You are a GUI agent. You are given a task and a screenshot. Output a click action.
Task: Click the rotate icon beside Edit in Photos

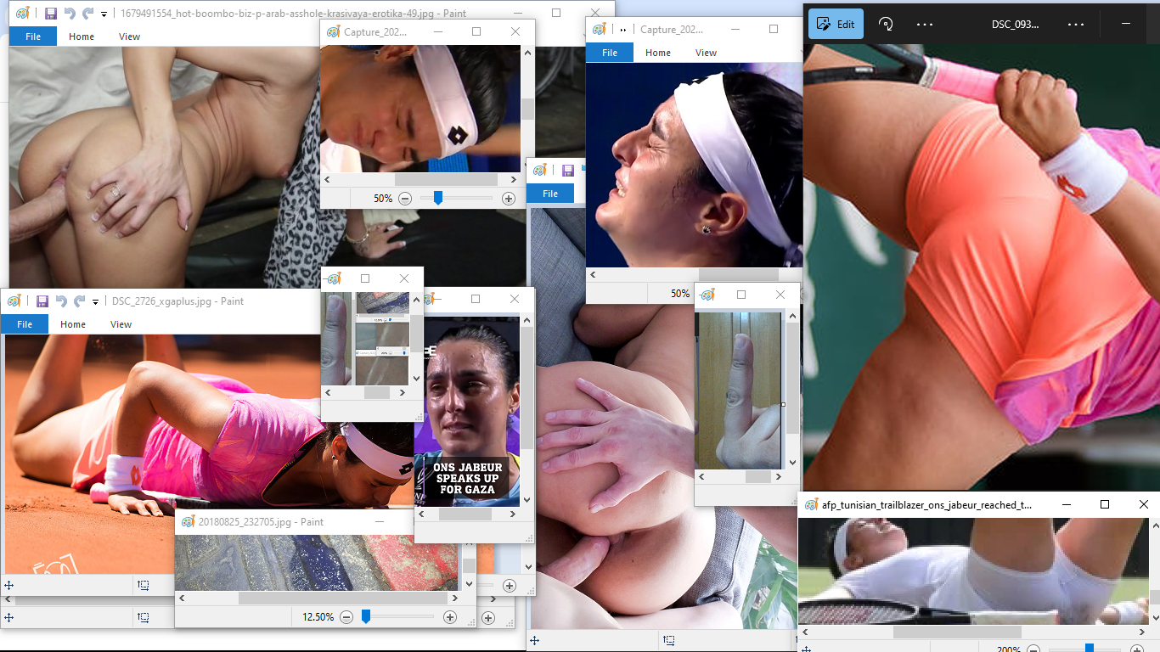886,24
